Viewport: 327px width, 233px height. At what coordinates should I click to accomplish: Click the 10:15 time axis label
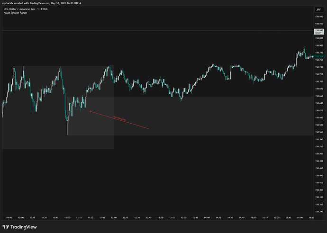click(x=32, y=217)
